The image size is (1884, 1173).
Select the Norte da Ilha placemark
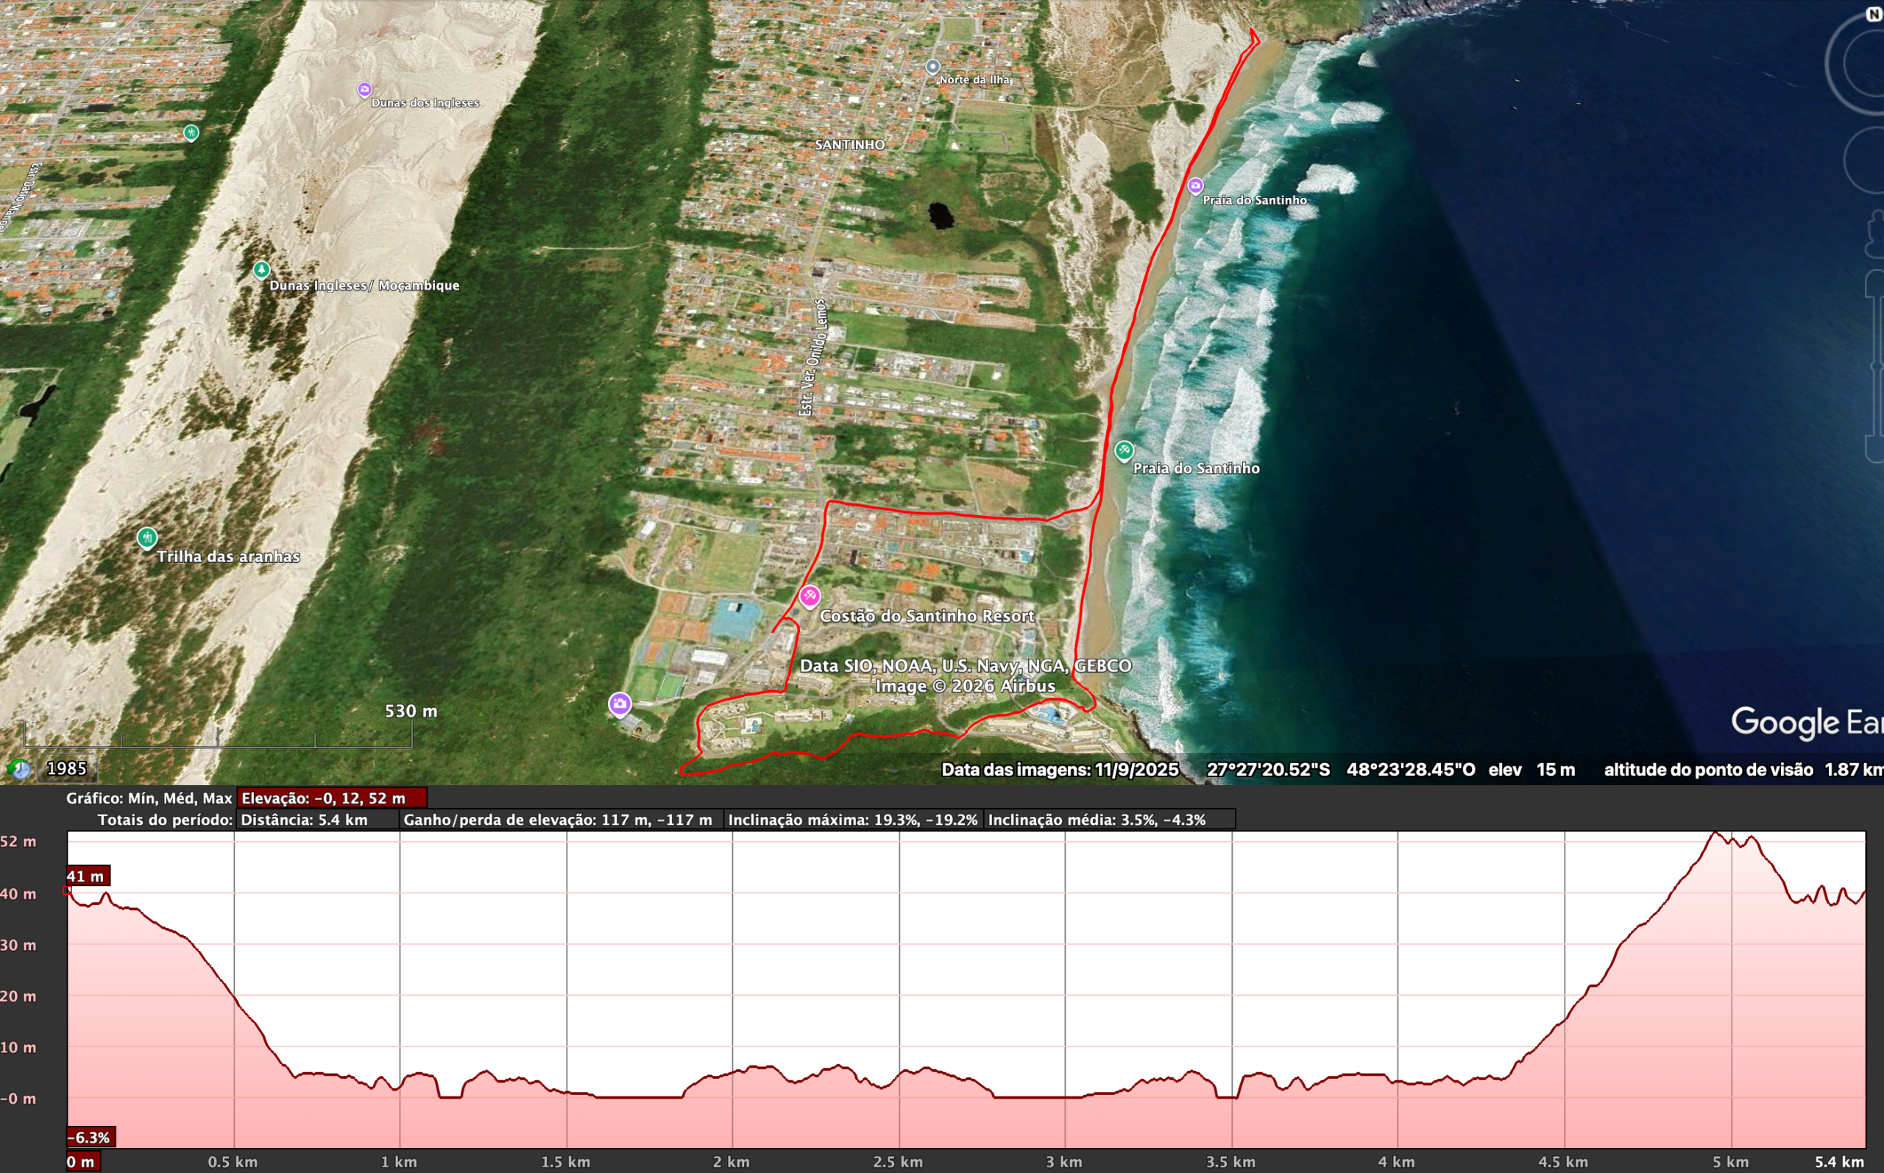(932, 66)
